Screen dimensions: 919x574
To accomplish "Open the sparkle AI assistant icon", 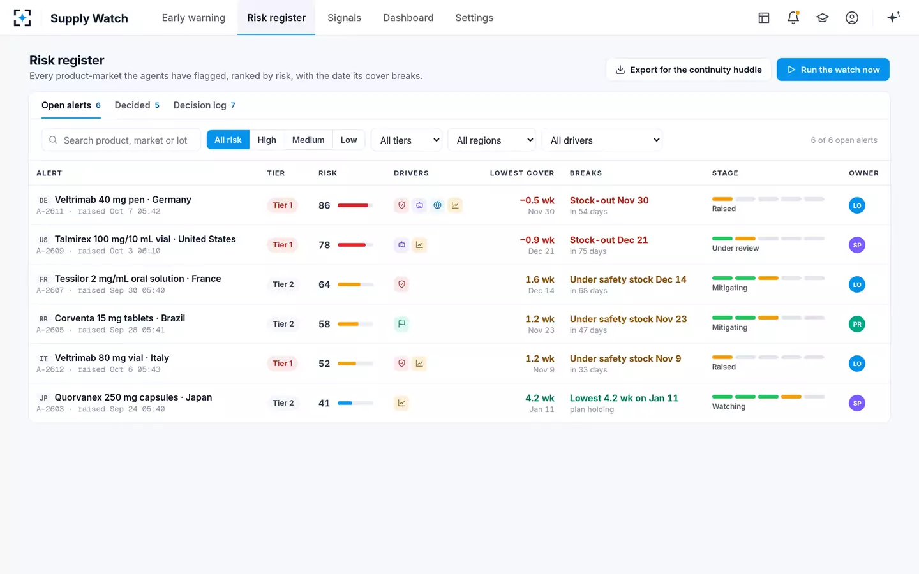I will tap(893, 17).
